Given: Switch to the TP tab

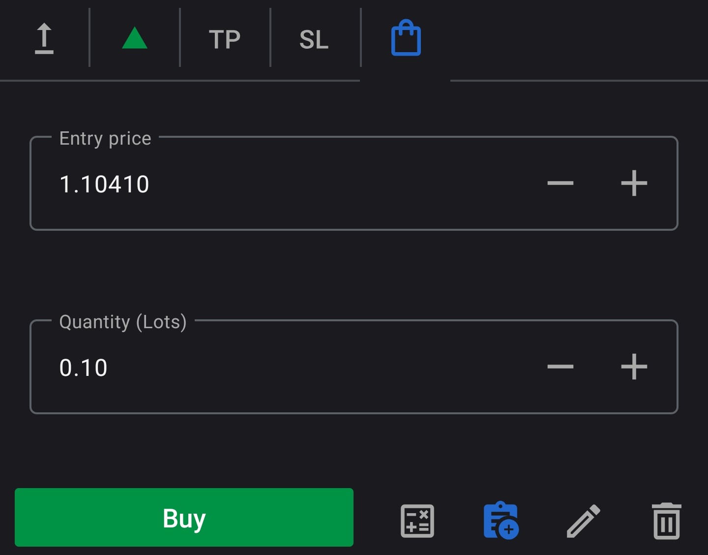Looking at the screenshot, I should pyautogui.click(x=225, y=38).
